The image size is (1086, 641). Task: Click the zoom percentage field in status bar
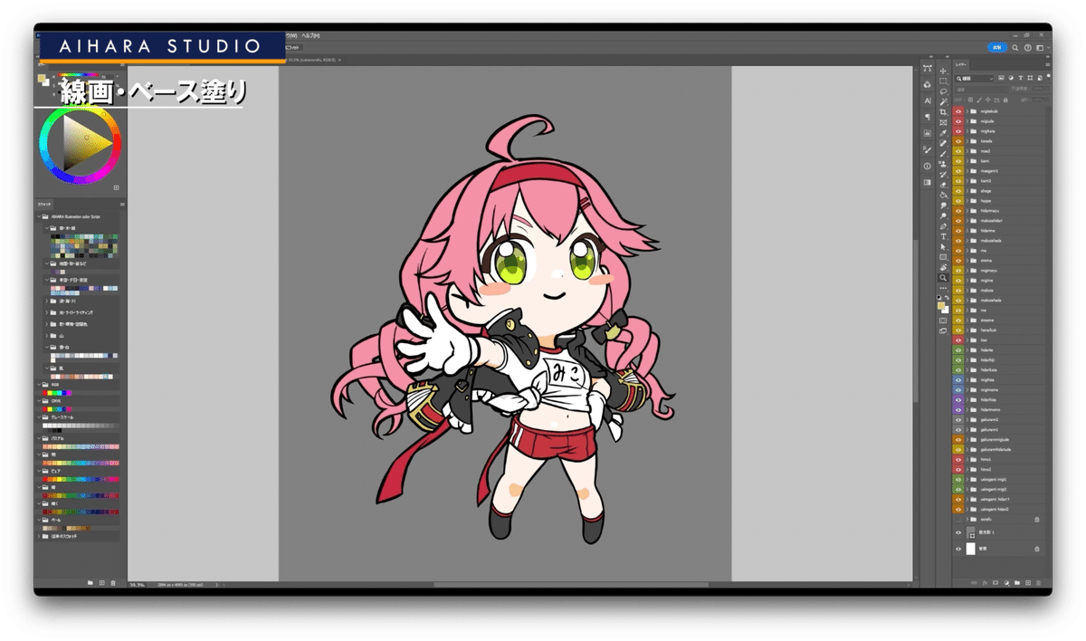pos(138,585)
